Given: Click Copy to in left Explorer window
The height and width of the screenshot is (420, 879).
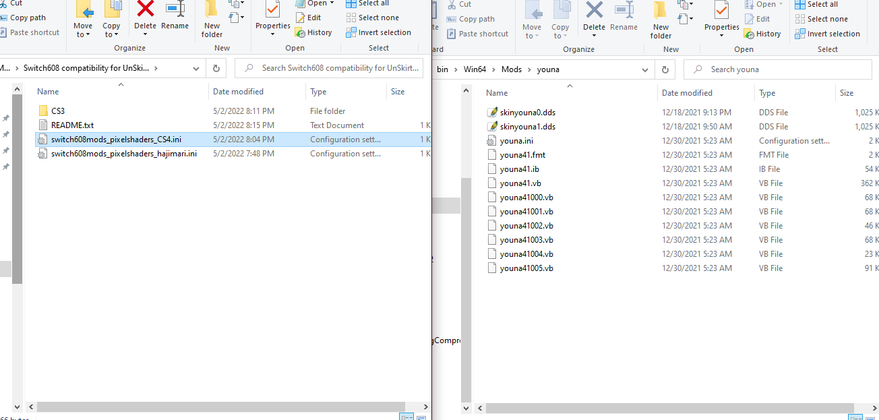Looking at the screenshot, I should [x=112, y=20].
